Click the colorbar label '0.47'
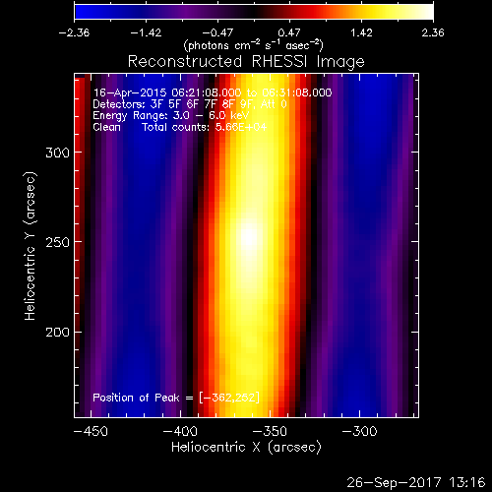This screenshot has height=492, width=492. point(289,32)
